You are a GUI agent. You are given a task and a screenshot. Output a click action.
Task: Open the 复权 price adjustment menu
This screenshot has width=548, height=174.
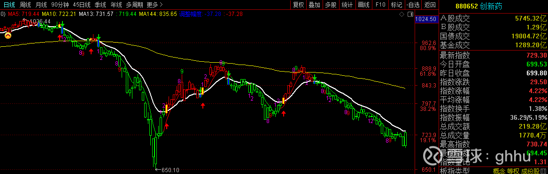coord(299,5)
